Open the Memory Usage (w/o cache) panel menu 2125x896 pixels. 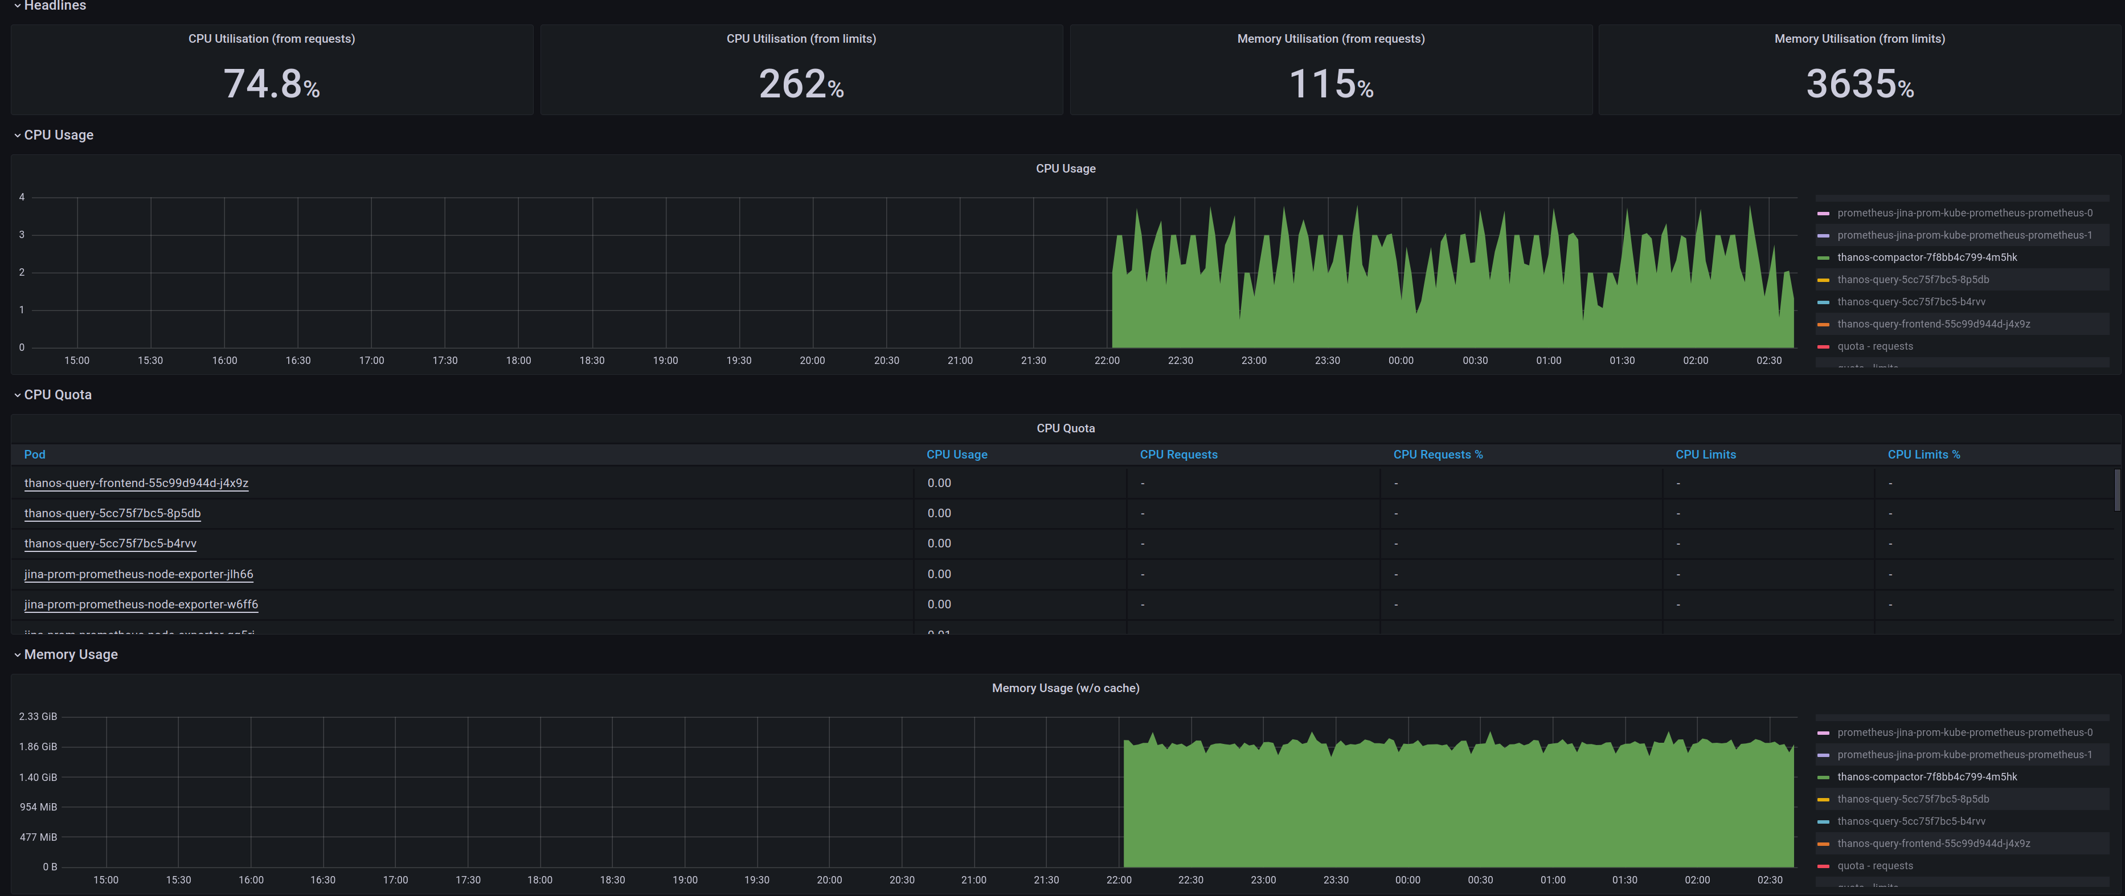point(1066,688)
